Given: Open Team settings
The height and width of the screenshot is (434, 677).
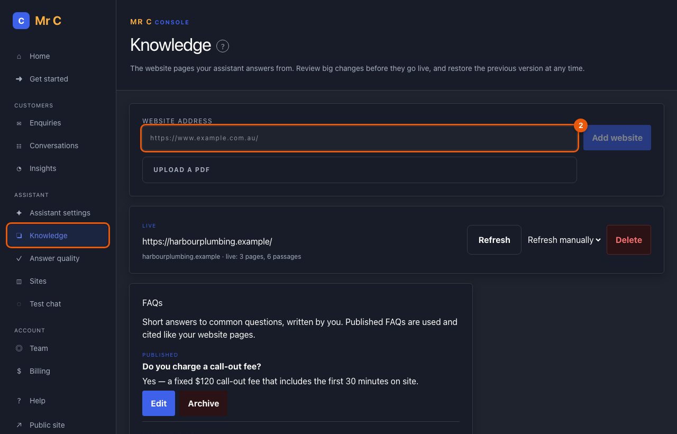Looking at the screenshot, I should click(x=58, y=348).
